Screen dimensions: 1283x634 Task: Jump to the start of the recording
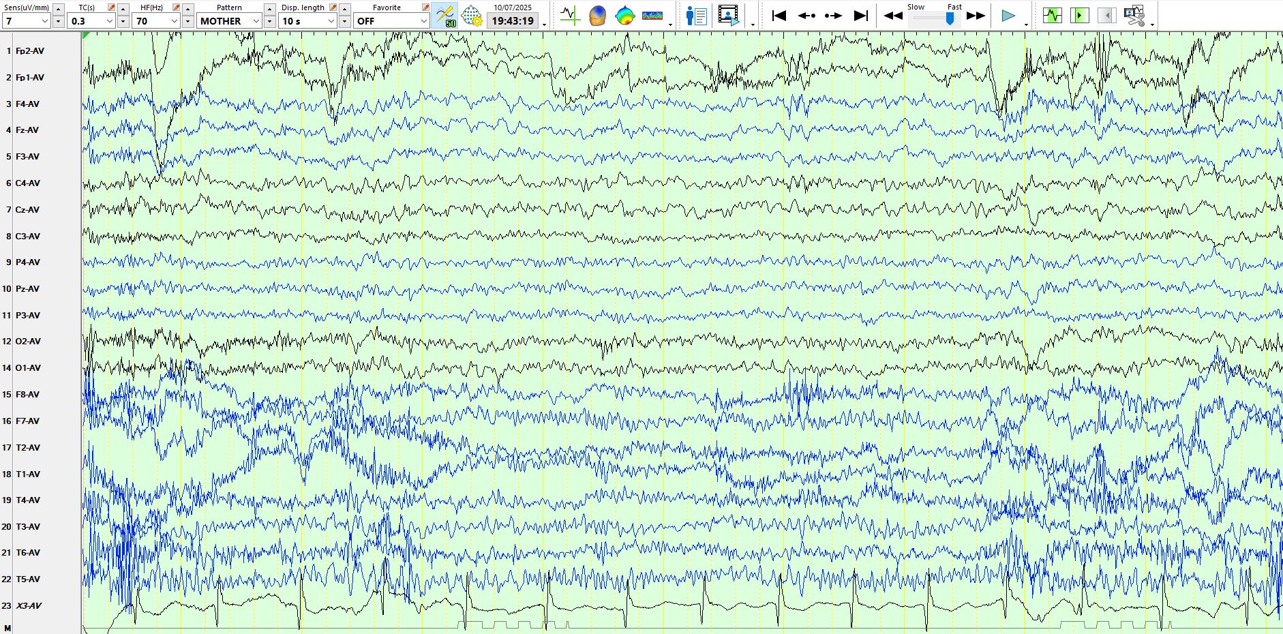tap(779, 15)
